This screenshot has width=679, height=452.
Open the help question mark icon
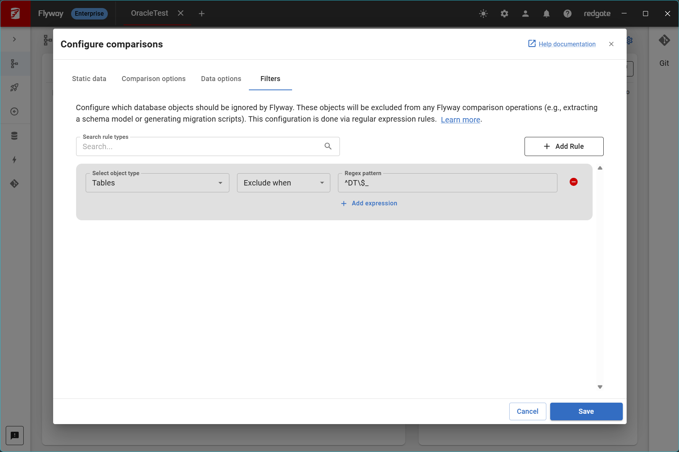pyautogui.click(x=567, y=14)
